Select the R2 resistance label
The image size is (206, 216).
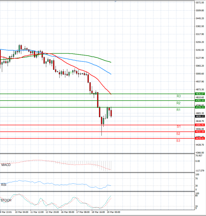point(179,103)
